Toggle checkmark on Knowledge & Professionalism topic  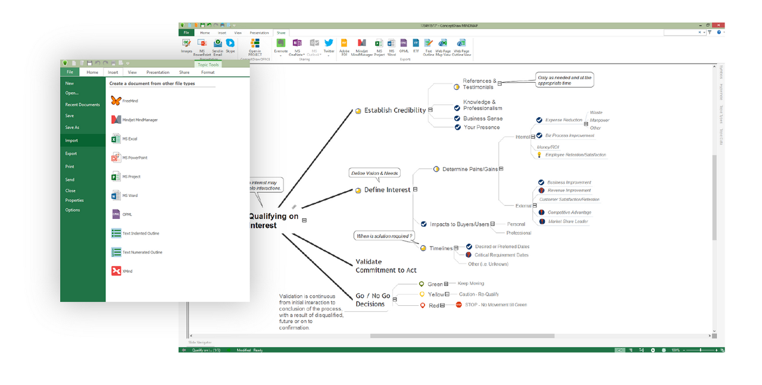[457, 108]
